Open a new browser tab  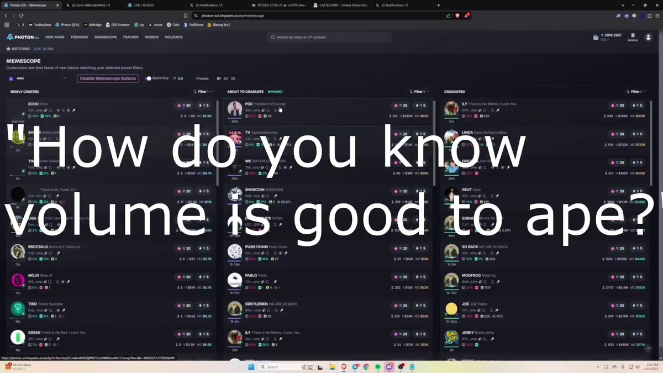439,5
